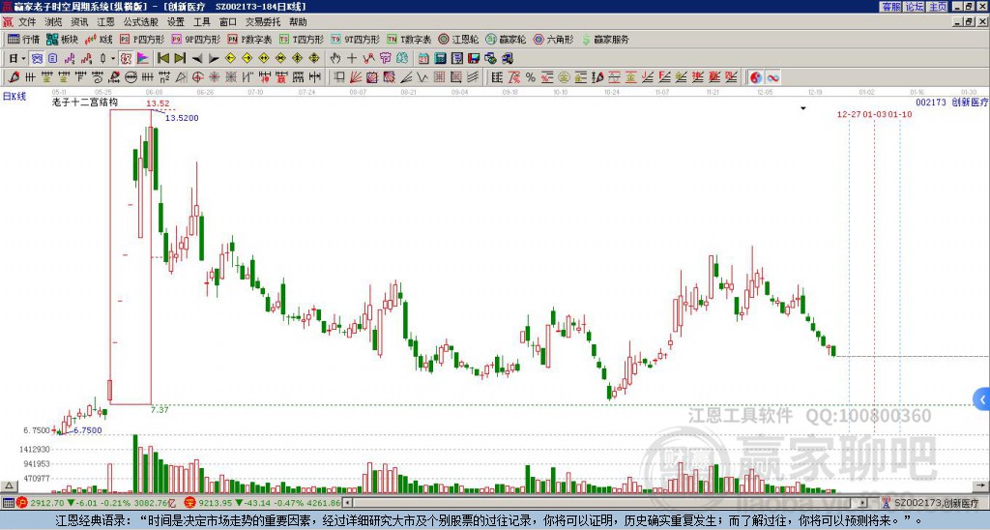
Task: Toggle the highlighted blue chart-mode button
Action: (37, 58)
